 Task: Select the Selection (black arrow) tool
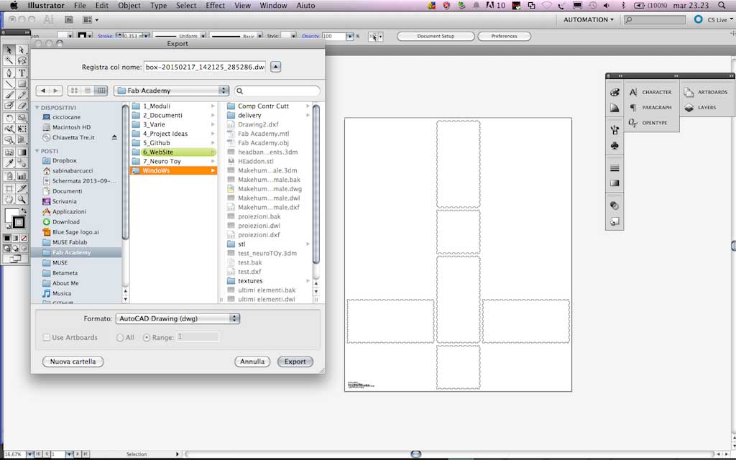[9, 50]
